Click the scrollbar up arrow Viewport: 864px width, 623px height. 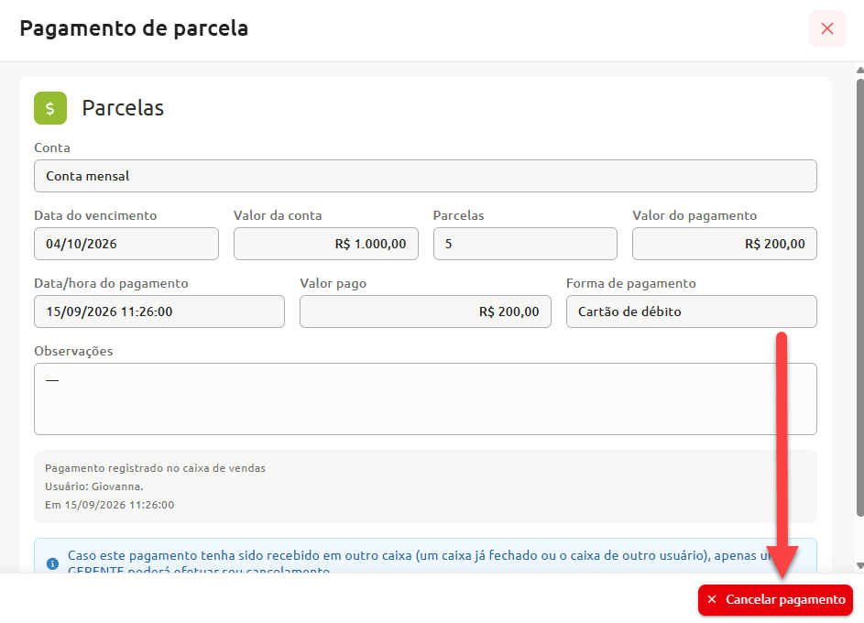tap(860, 70)
